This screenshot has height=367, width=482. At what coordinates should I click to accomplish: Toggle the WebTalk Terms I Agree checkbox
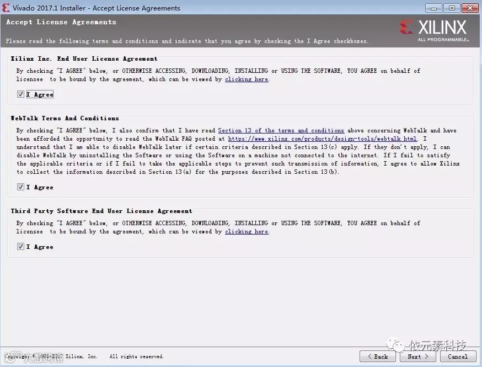(20, 187)
